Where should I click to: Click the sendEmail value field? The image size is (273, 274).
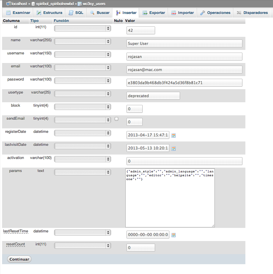[x=135, y=122]
